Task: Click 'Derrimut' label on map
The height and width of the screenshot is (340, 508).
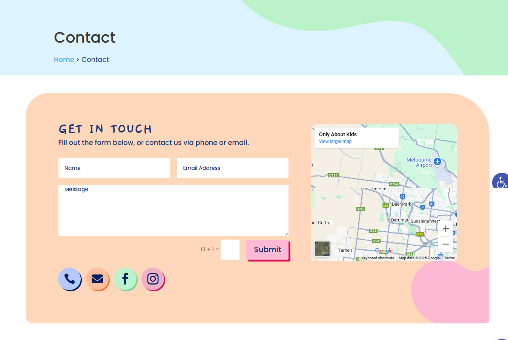Action: click(x=400, y=220)
